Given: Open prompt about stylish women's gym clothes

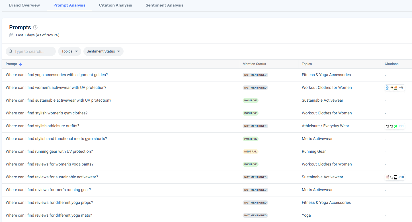Looking at the screenshot, I should point(46,113).
